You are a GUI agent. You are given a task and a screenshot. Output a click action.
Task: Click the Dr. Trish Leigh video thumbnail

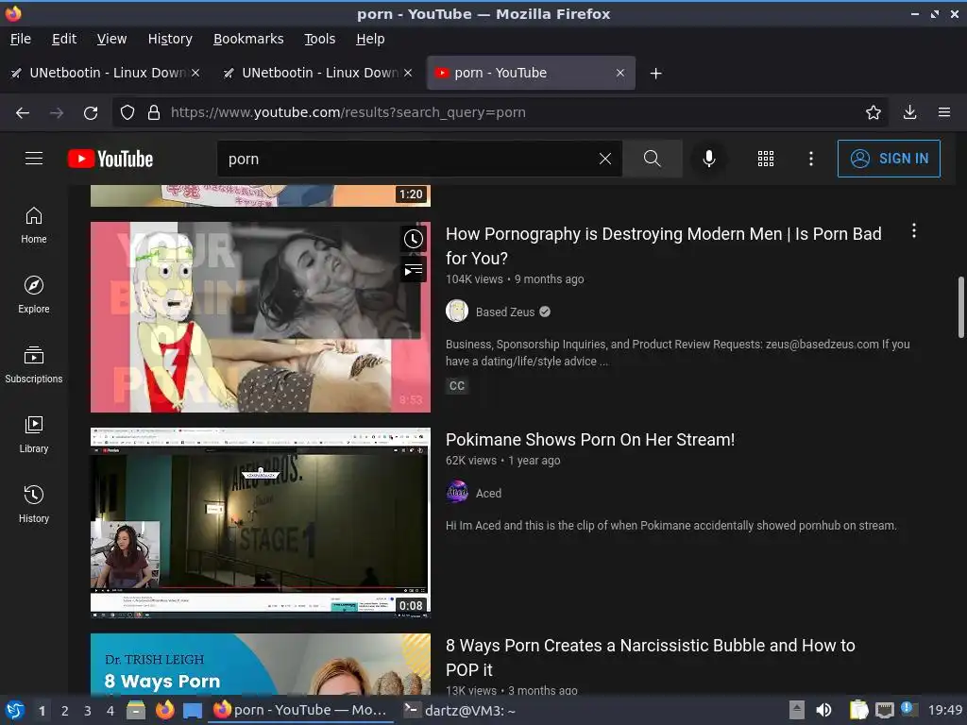pos(261,664)
